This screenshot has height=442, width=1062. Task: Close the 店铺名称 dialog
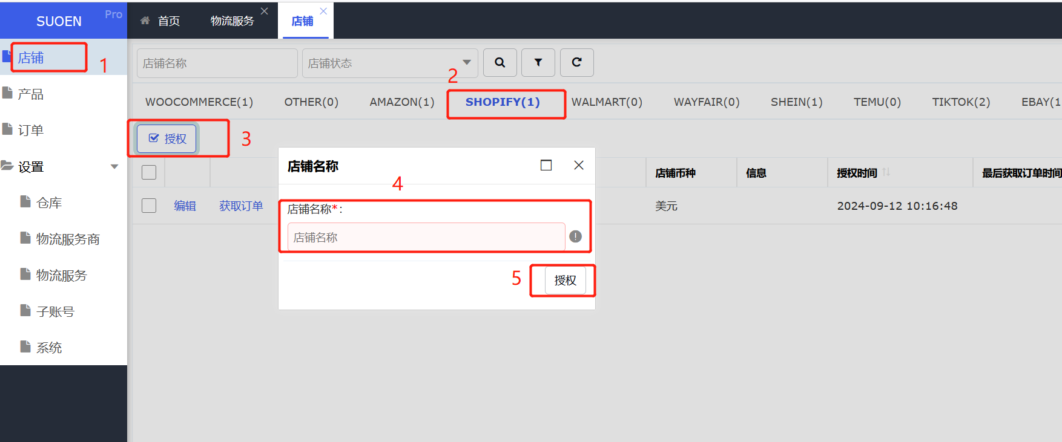pyautogui.click(x=579, y=165)
